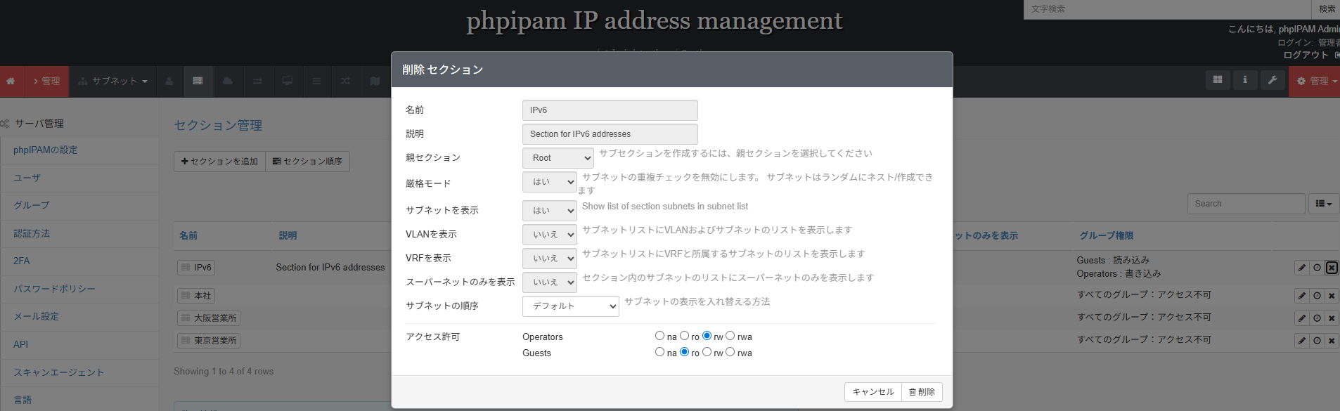Screen dimensions: 1340x411
Task: Click the ログアウト link
Action: (x=1306, y=55)
